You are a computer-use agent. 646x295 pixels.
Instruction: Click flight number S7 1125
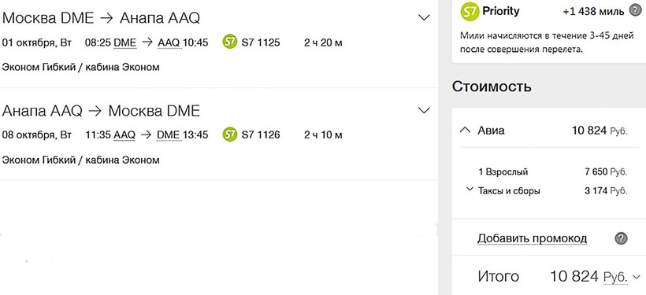[261, 42]
